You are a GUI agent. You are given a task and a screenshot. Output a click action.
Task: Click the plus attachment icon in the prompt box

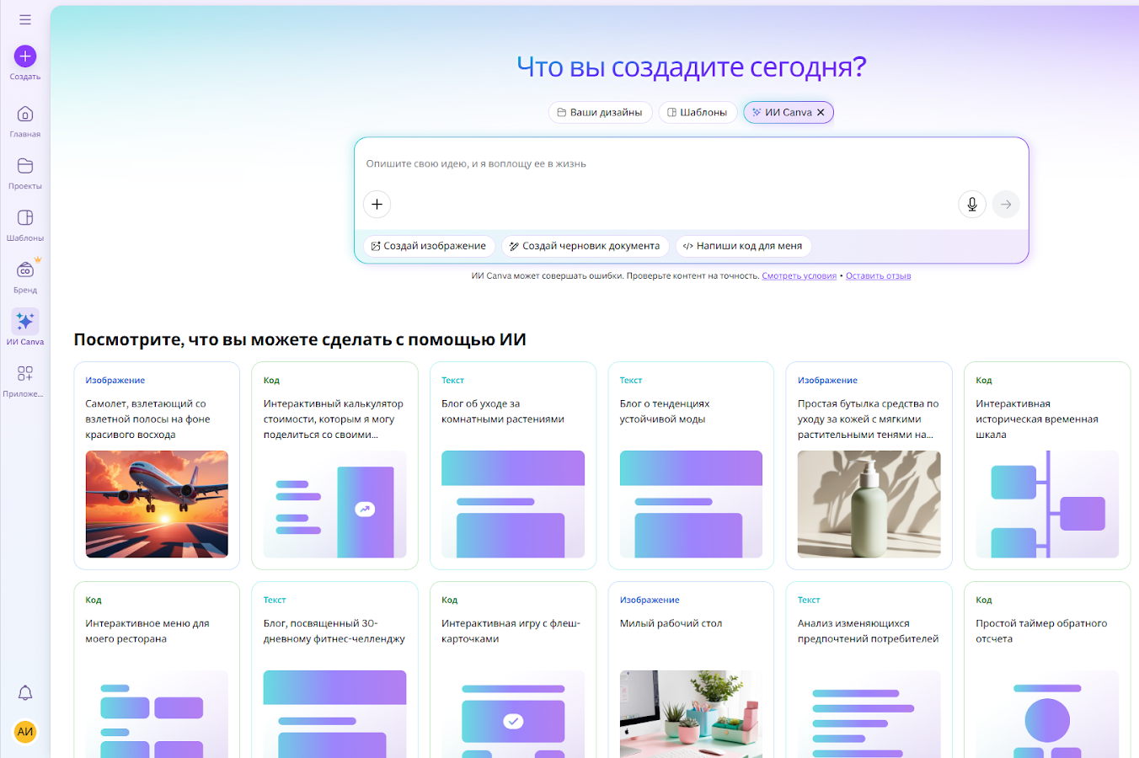click(377, 204)
